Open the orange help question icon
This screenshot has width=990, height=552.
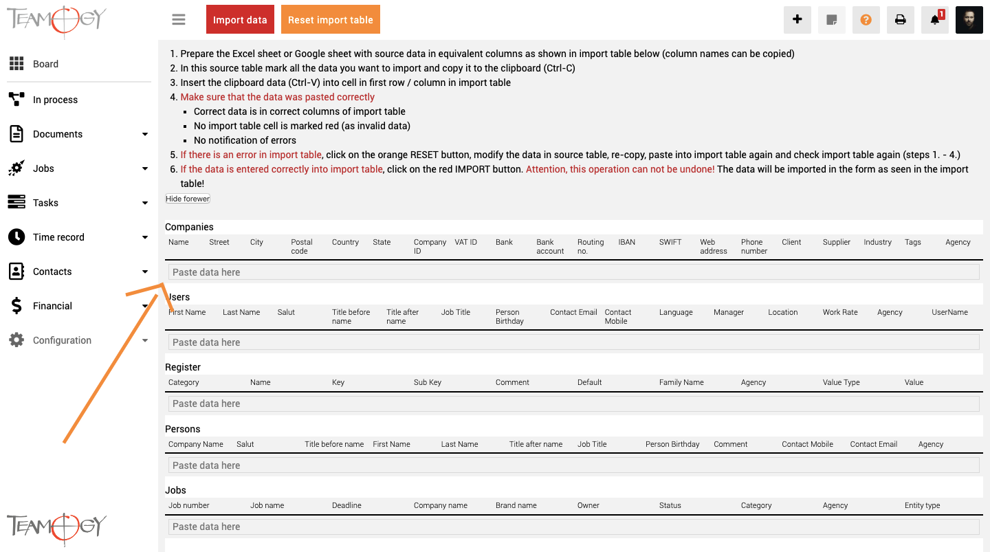coord(866,20)
